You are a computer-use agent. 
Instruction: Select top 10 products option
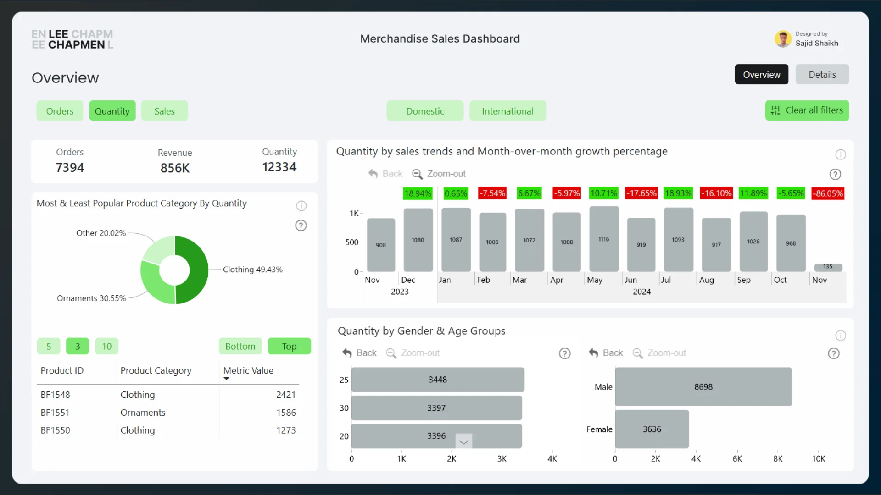[x=106, y=346]
